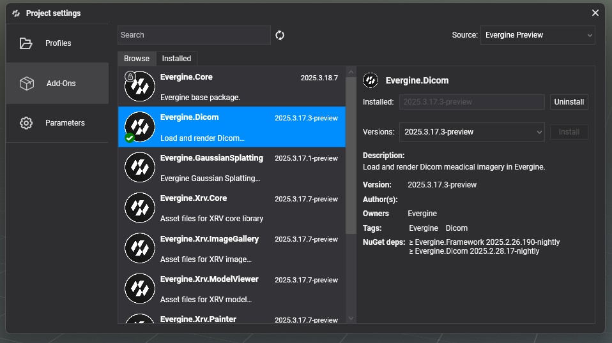
Task: Click into the Search input field
Action: tap(194, 35)
